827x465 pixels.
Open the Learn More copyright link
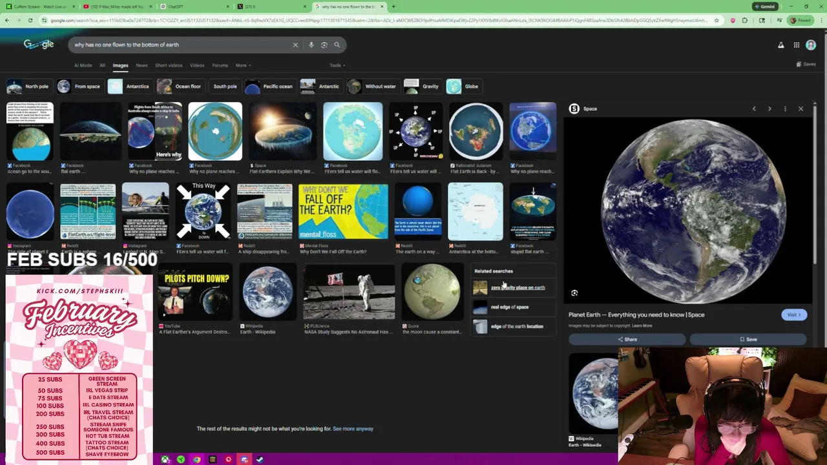tap(642, 325)
